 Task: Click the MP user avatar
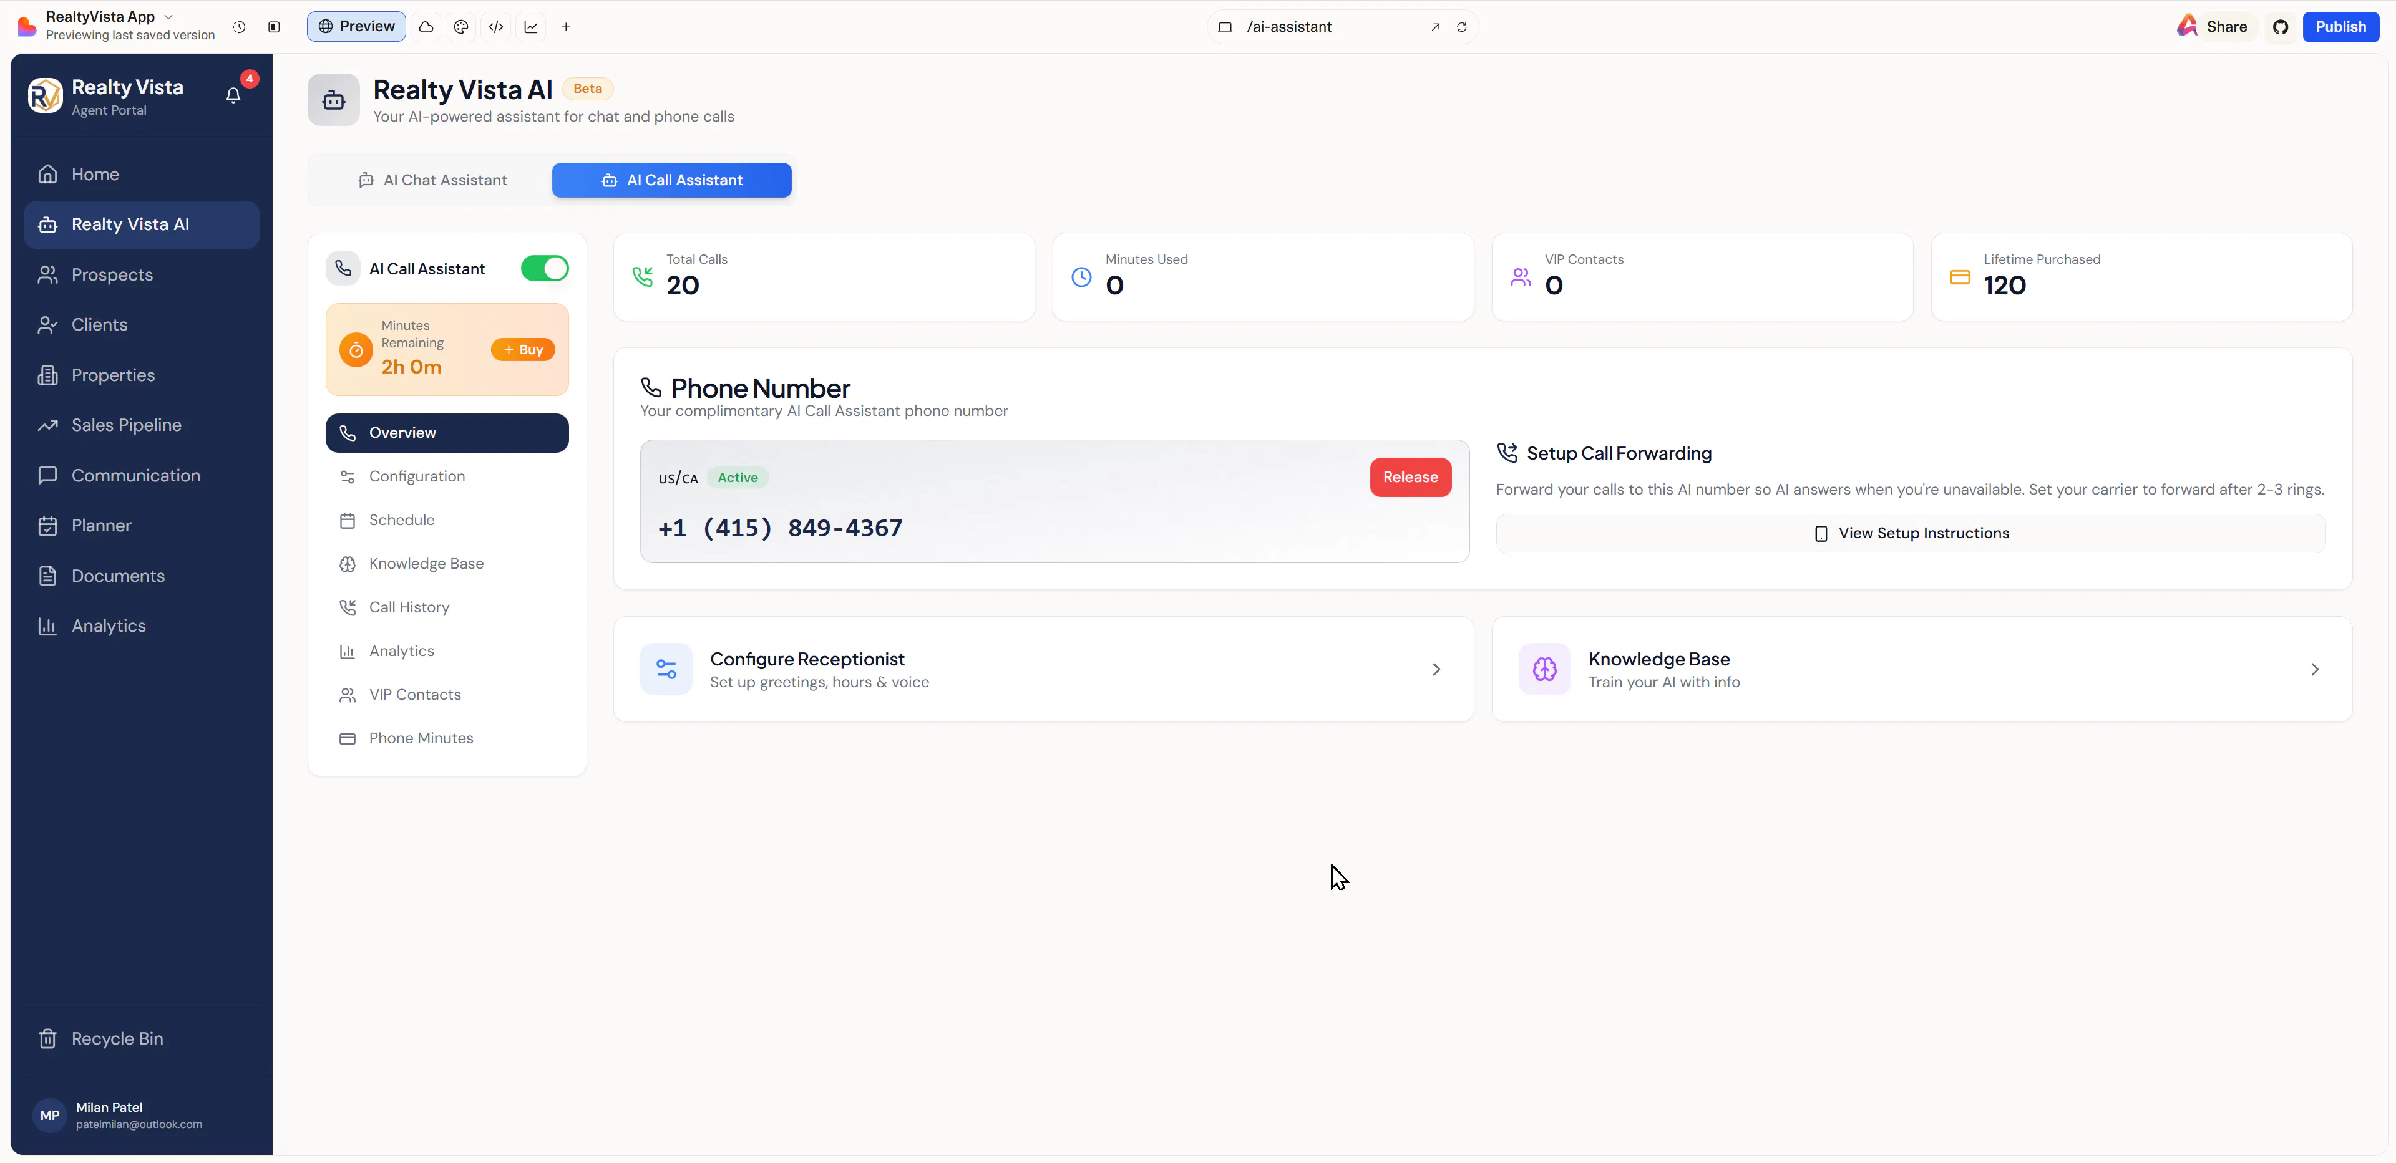click(x=50, y=1116)
